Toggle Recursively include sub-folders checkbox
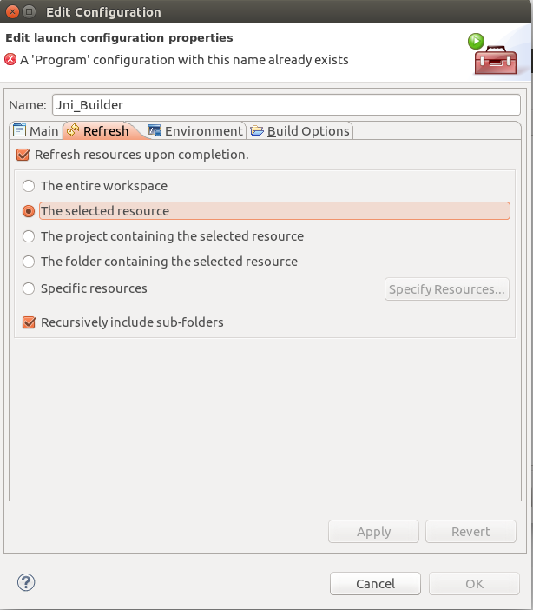This screenshot has width=533, height=610. coord(30,322)
